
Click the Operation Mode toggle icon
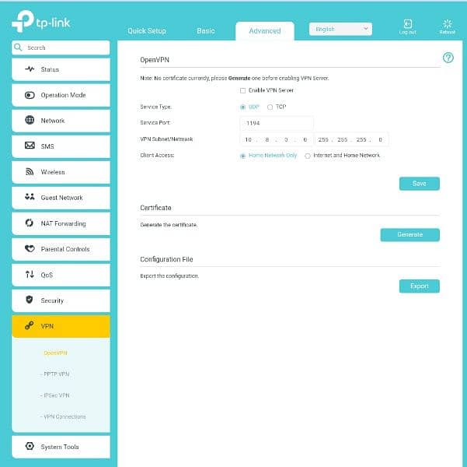[30, 95]
